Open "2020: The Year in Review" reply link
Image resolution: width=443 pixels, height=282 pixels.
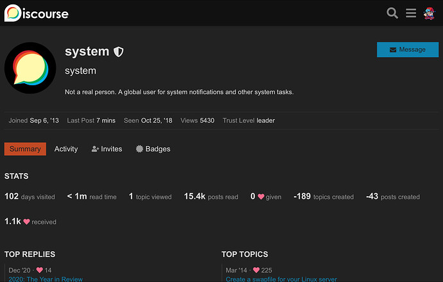[46, 279]
